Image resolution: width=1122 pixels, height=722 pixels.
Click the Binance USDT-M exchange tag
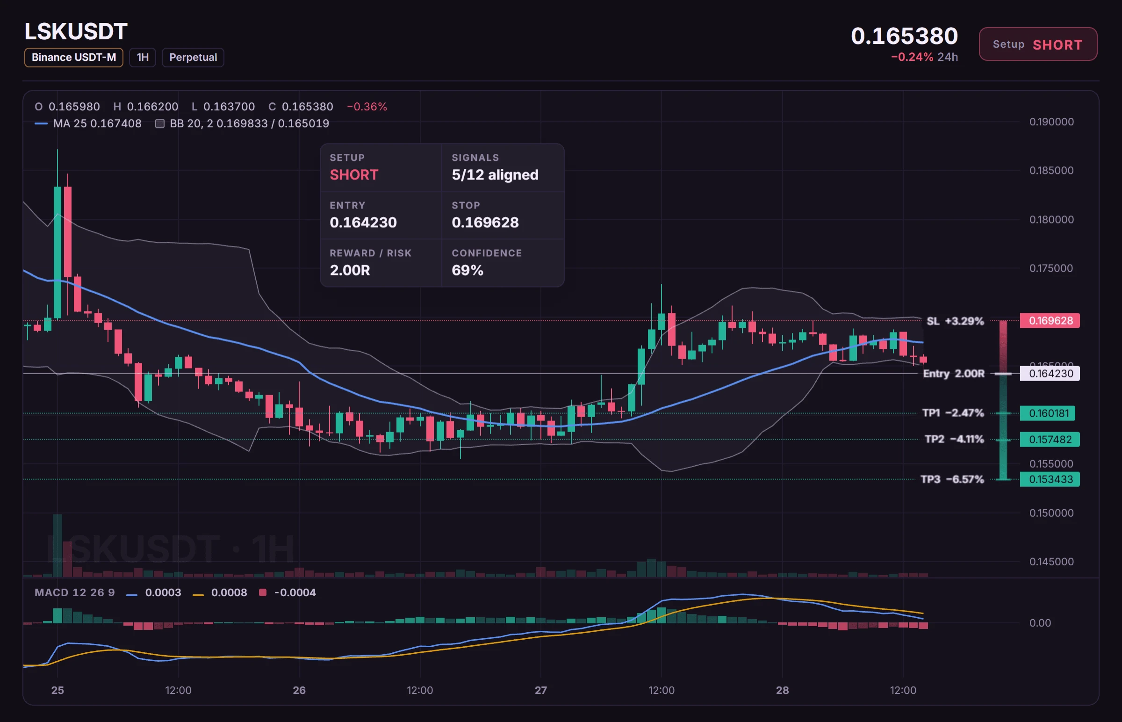coord(73,57)
